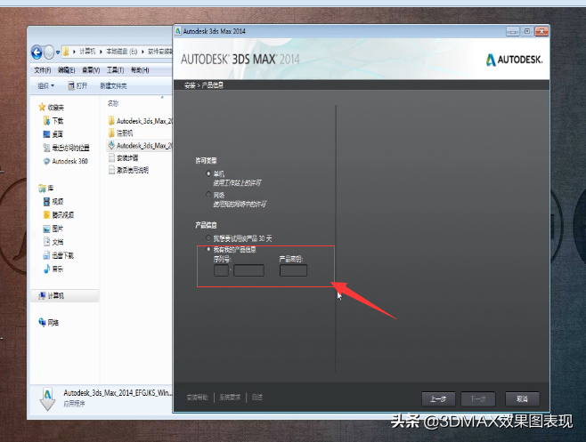586x442 pixels.
Task: Open the 安装帮助 link in installer footer
Action: [x=197, y=398]
